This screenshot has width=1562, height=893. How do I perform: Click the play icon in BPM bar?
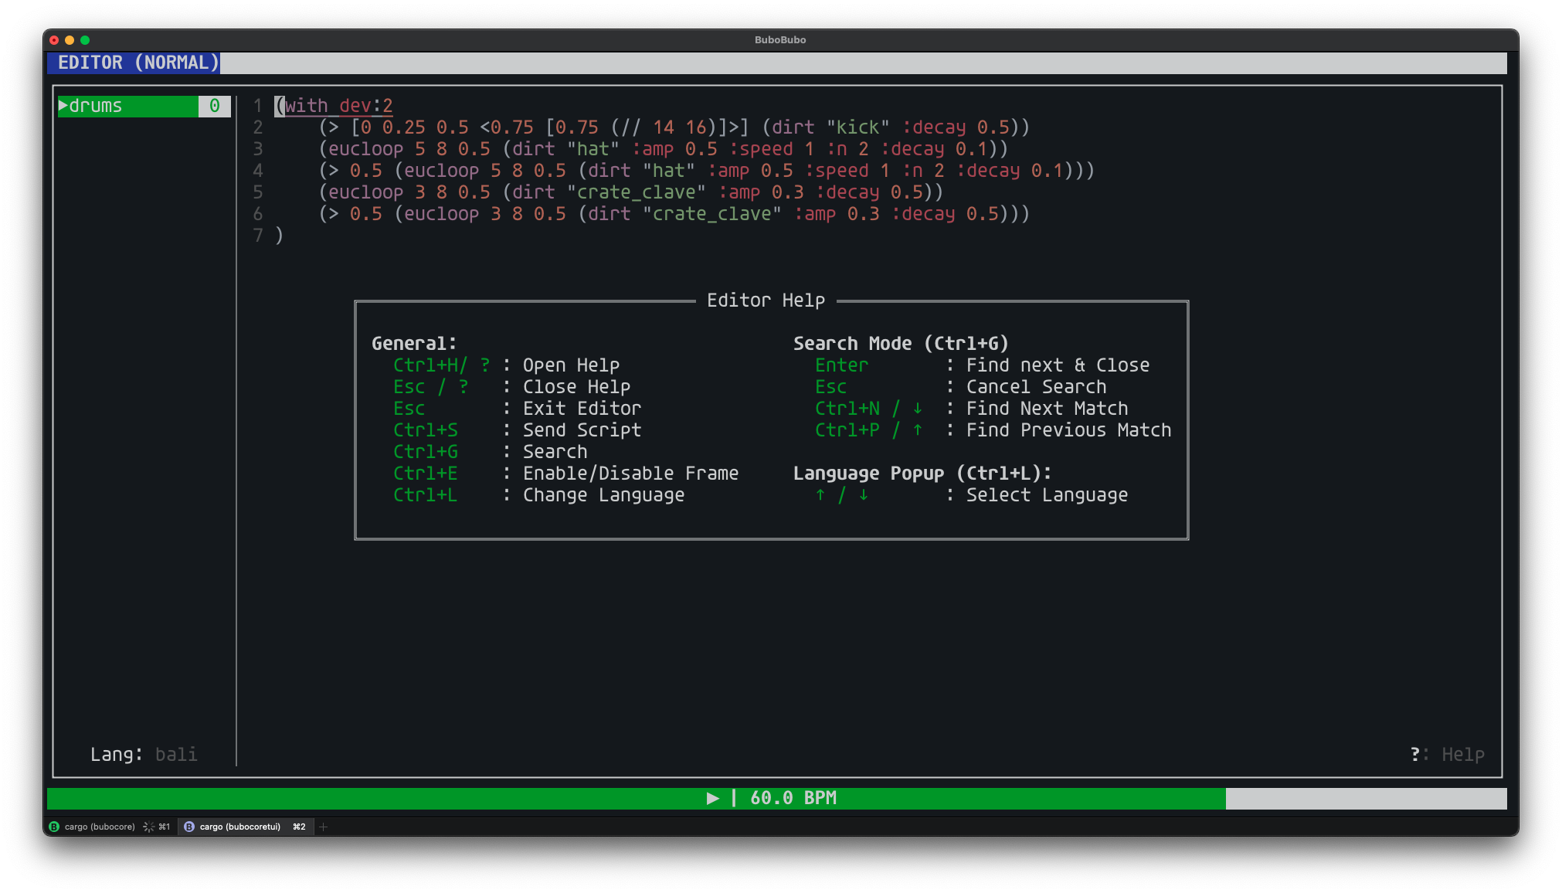[712, 798]
